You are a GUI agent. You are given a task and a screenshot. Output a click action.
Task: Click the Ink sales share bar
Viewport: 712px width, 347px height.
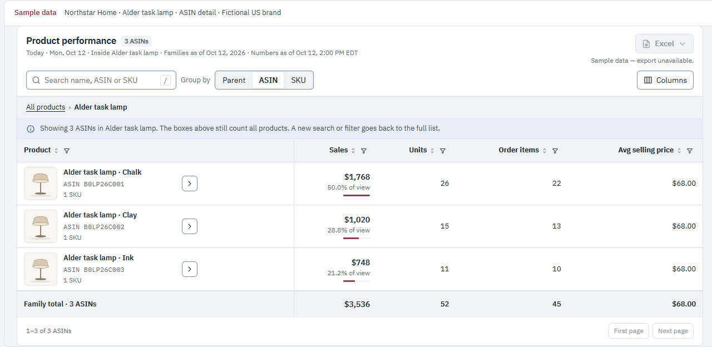point(357,281)
